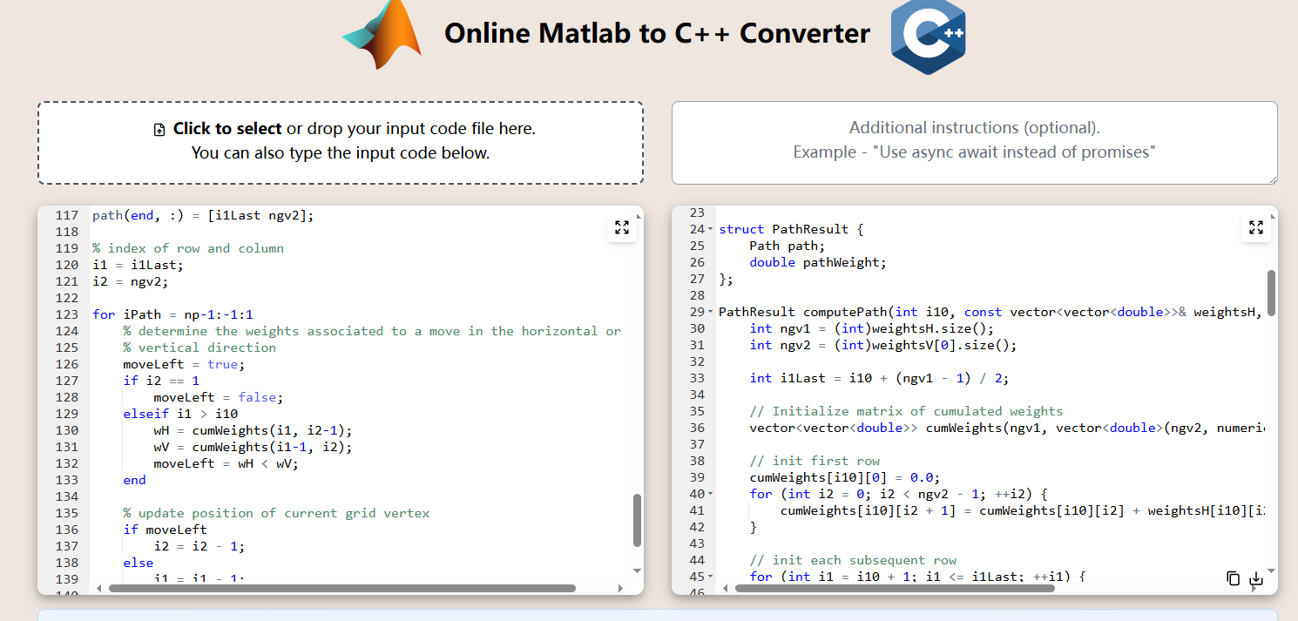Screen dimensions: 1298x621
Task: Download the converted C++ code
Action: (1256, 578)
